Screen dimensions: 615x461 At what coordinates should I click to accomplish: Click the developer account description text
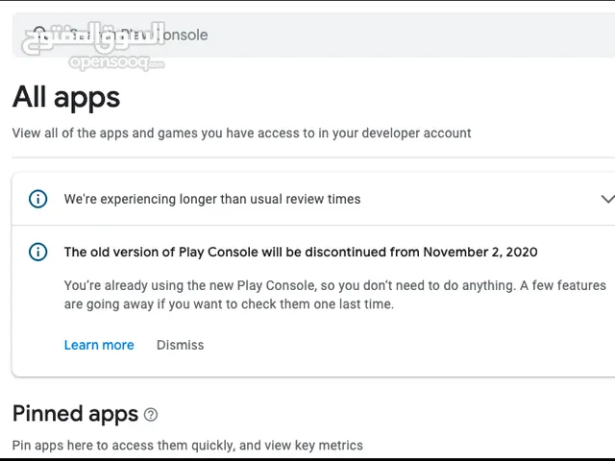(241, 133)
